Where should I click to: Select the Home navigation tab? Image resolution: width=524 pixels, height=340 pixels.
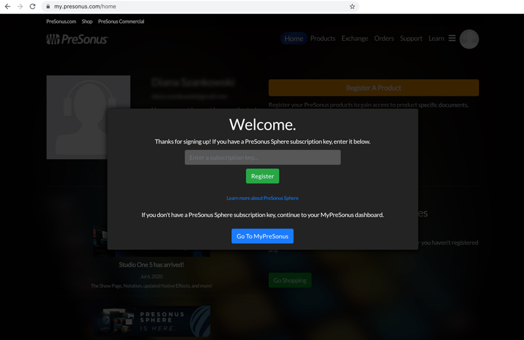pyautogui.click(x=293, y=39)
